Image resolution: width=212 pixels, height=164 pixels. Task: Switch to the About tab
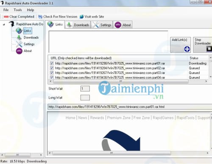pos(123,25)
